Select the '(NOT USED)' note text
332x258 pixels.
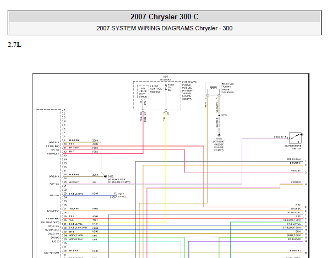click(121, 195)
